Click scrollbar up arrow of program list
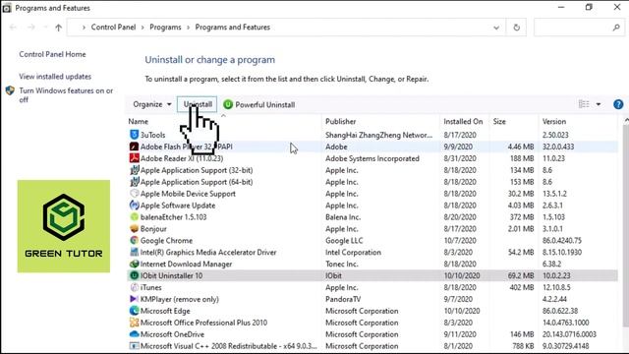Image resolution: width=629 pixels, height=354 pixels. [626, 120]
